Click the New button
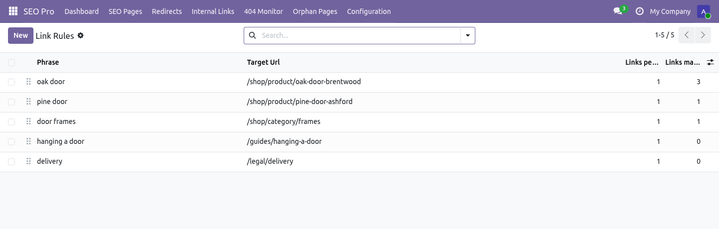Image resolution: width=719 pixels, height=229 pixels. (20, 35)
